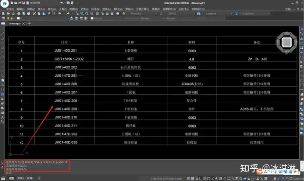Click the Zoom previous magnifier icon
The height and width of the screenshot is (181, 304).
(x=92, y=14)
